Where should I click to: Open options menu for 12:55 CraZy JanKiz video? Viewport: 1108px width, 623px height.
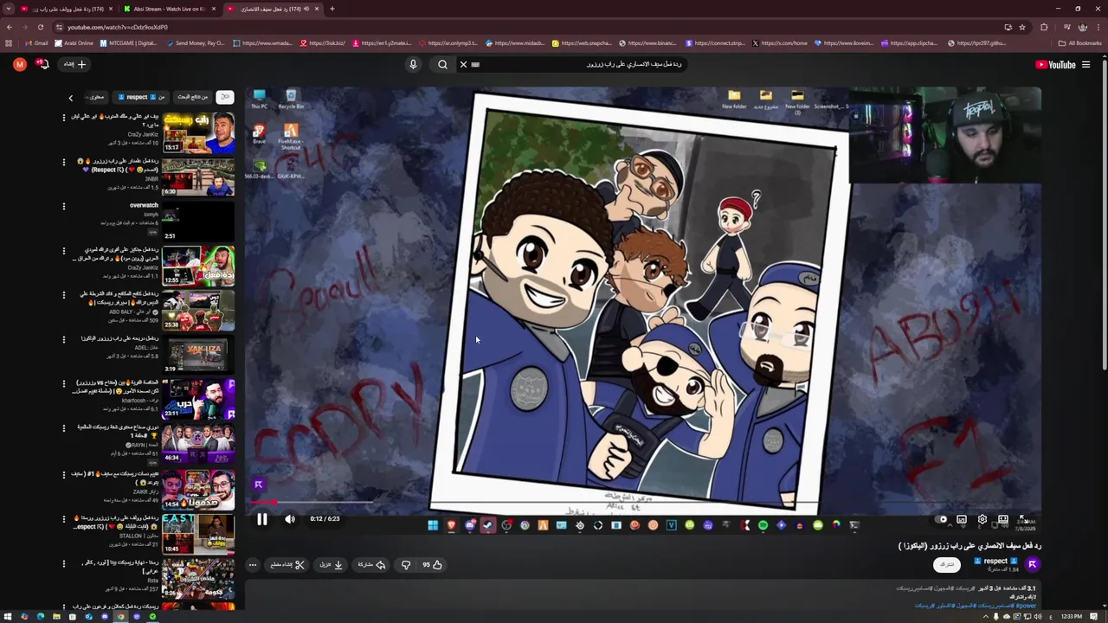(63, 251)
